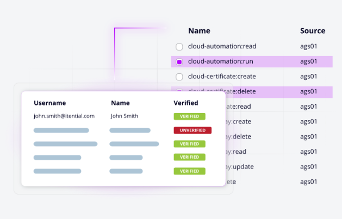Select username john.smith@itential.com

click(64, 116)
